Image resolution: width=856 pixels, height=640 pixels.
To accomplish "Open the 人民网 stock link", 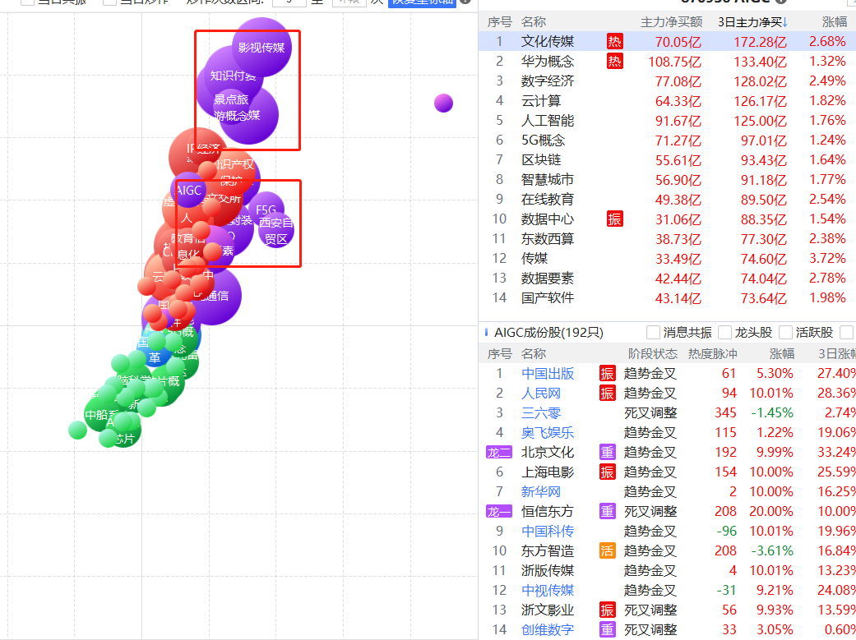I will coord(541,394).
